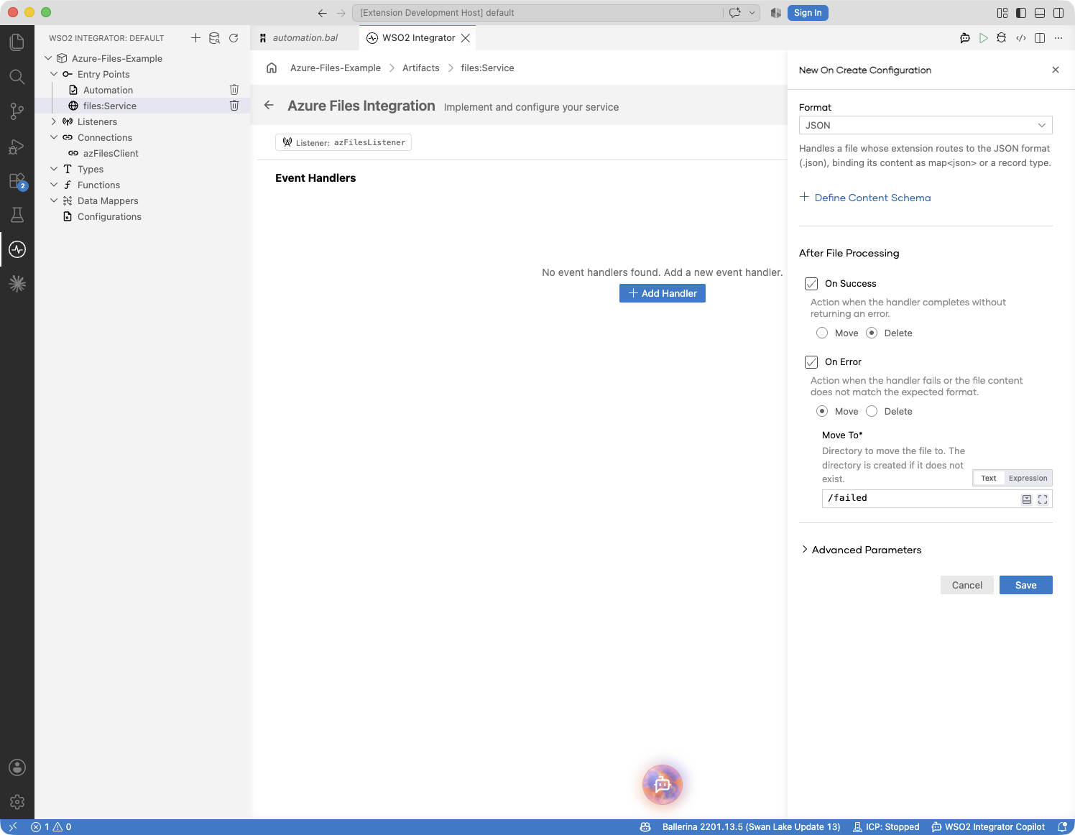Viewport: 1075px width, 835px height.
Task: Go to home breadcrumb icon
Action: point(272,68)
